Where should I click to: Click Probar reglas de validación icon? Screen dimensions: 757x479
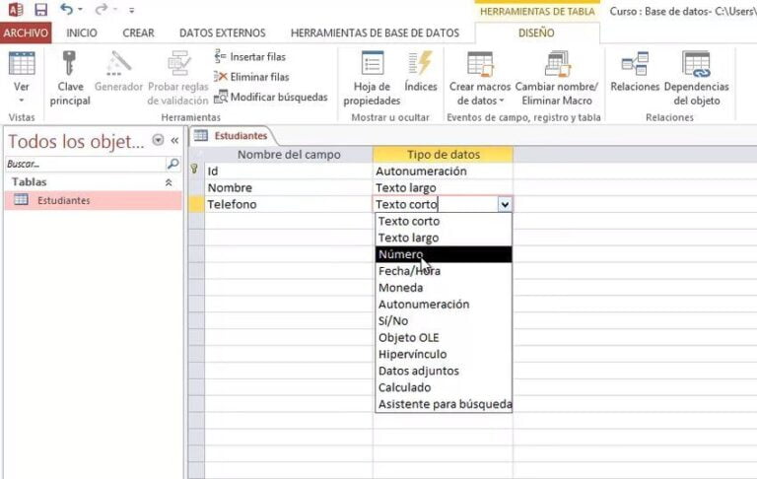[179, 63]
